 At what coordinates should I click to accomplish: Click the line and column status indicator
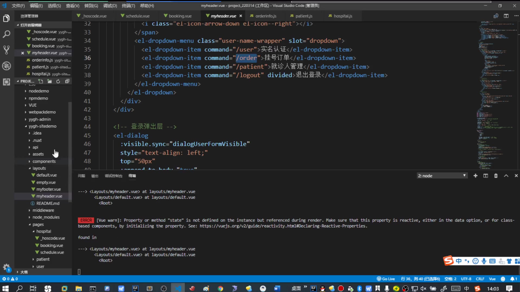(420, 279)
